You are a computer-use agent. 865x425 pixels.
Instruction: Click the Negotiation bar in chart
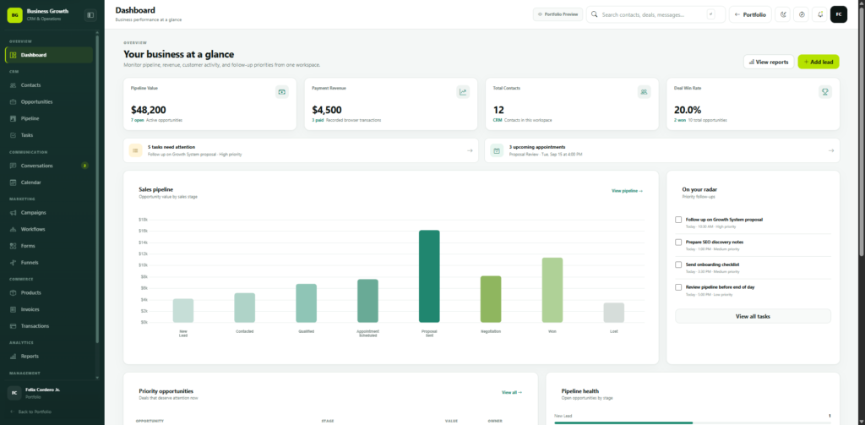[x=491, y=299]
